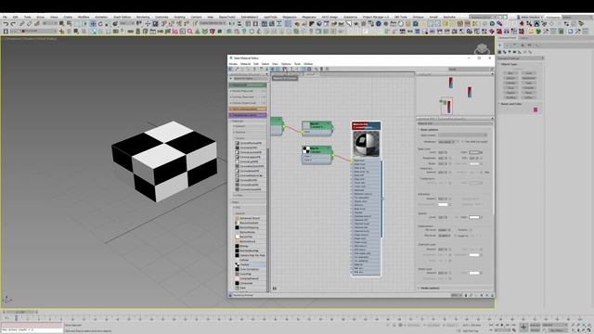Click the Cone object type button
The width and height of the screenshot is (594, 334).
click(x=529, y=73)
